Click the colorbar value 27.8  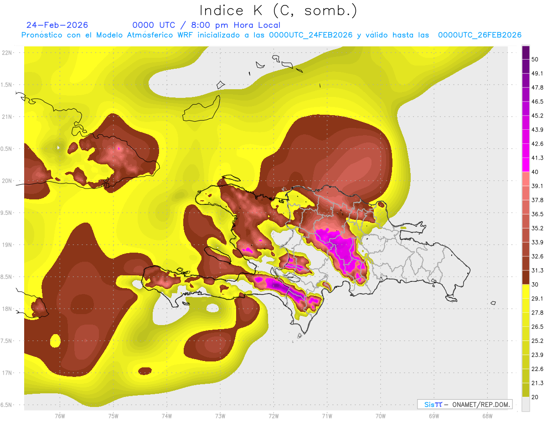pos(537,312)
